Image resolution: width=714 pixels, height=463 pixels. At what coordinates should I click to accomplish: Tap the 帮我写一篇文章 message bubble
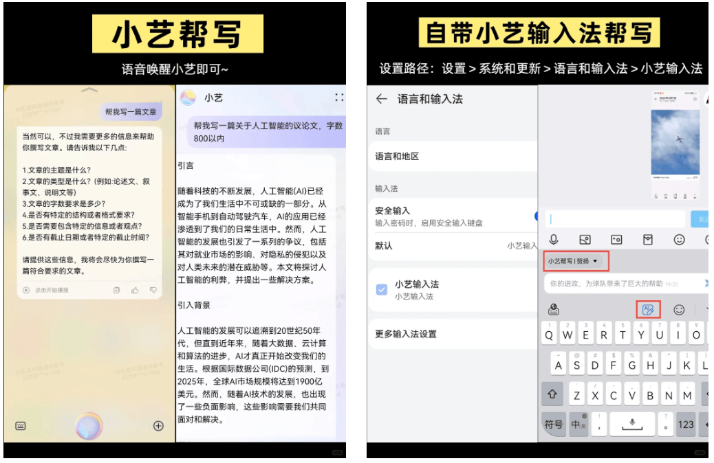(131, 112)
